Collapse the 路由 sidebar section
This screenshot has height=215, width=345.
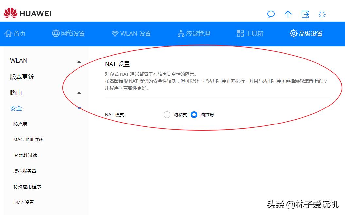[x=78, y=93]
